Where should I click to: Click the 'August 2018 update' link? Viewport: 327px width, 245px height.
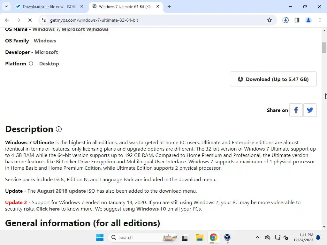pos(61,191)
